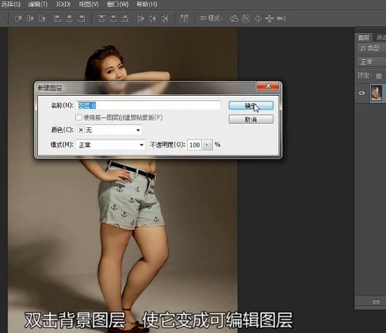Select the 3D pan object icon

[x=257, y=18]
